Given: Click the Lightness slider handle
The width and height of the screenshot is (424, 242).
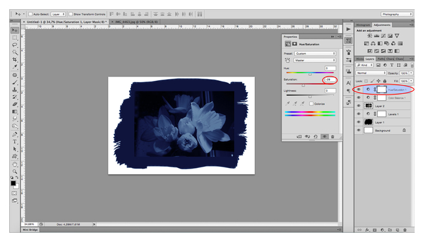Looking at the screenshot, I should (x=310, y=96).
